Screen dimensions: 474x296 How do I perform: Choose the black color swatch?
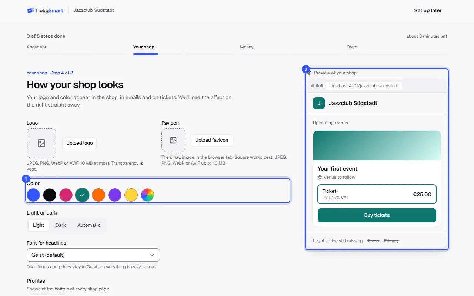(50, 195)
